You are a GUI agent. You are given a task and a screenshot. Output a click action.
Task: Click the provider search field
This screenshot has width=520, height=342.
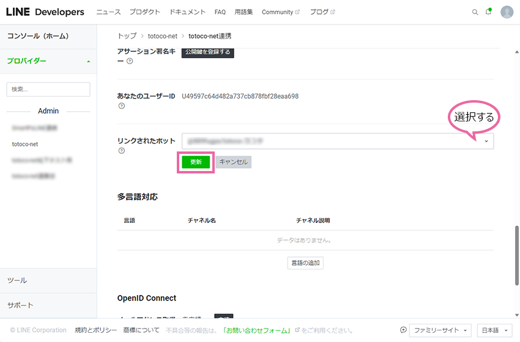click(48, 89)
